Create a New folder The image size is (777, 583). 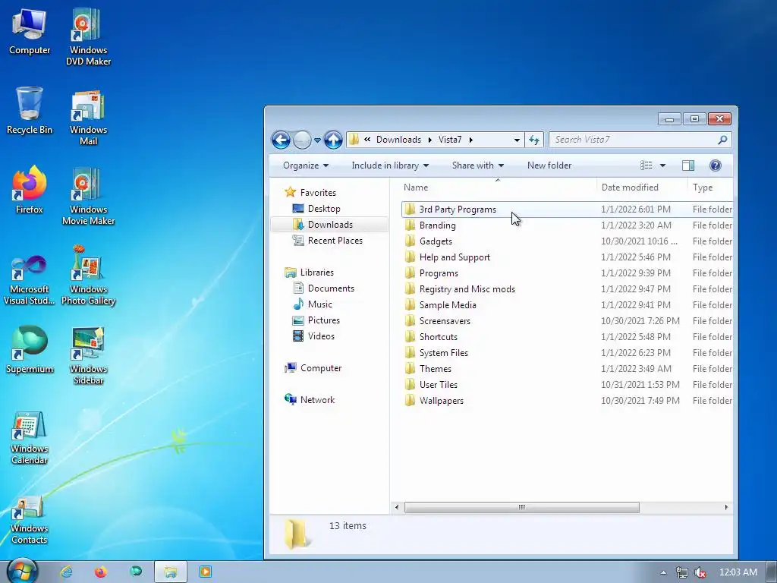[x=549, y=165]
